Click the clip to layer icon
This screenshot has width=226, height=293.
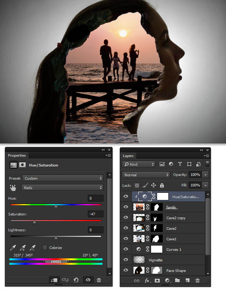point(54,280)
